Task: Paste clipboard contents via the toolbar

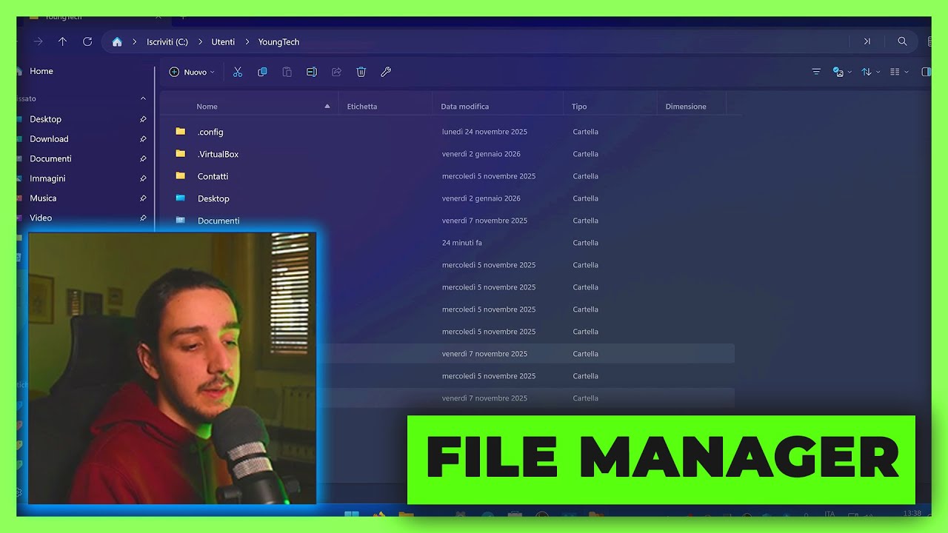Action: coord(287,72)
